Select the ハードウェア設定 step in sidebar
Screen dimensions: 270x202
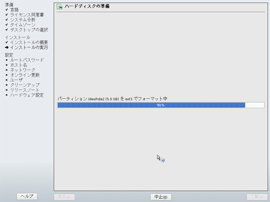27,95
